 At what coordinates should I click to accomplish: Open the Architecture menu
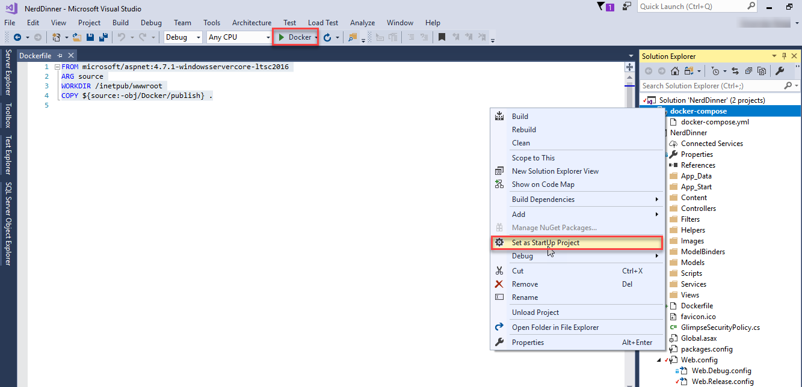[x=251, y=23]
